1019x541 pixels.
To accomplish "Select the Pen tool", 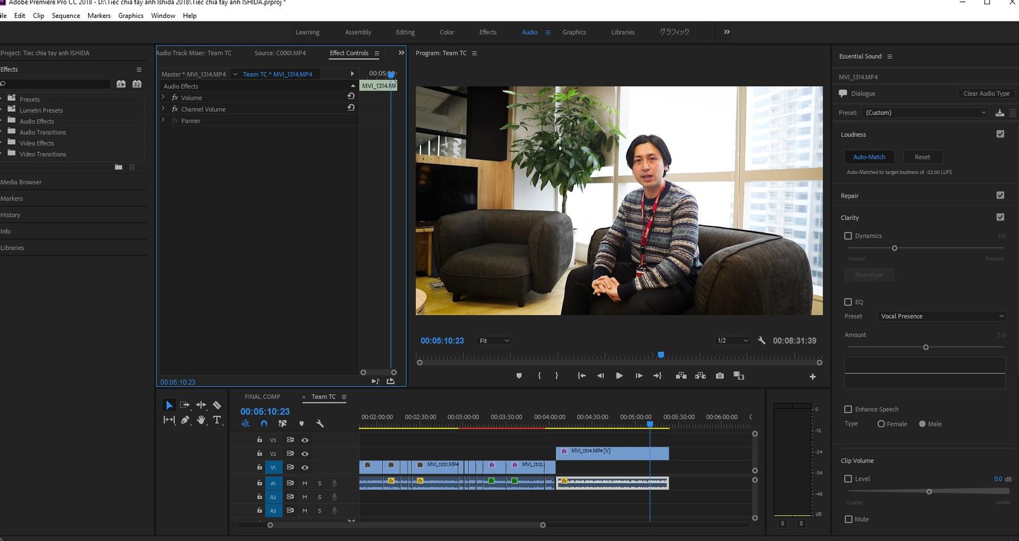I will click(x=185, y=420).
